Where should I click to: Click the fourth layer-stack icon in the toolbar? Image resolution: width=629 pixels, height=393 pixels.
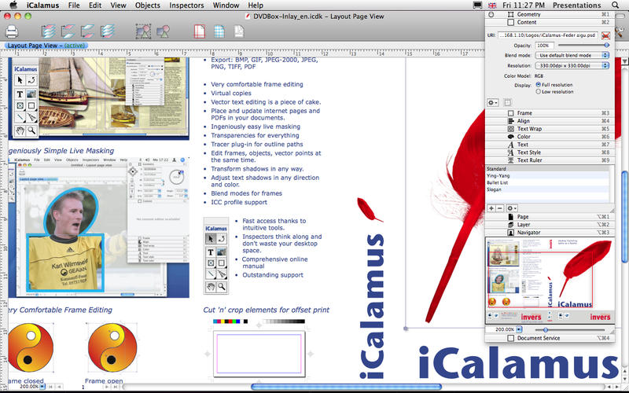point(107,31)
